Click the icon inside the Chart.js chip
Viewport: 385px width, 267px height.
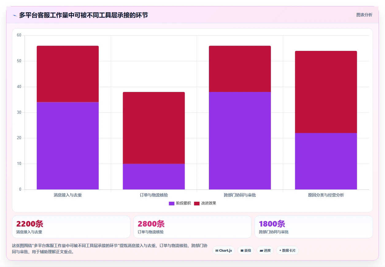(217, 251)
